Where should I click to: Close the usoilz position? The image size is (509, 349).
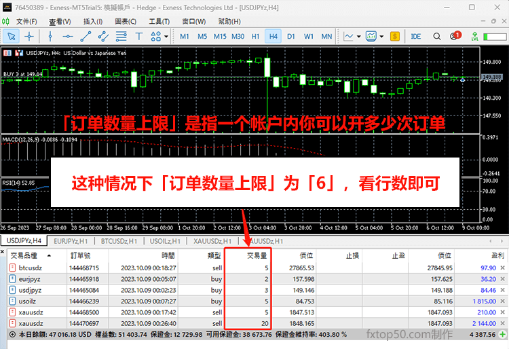502,301
